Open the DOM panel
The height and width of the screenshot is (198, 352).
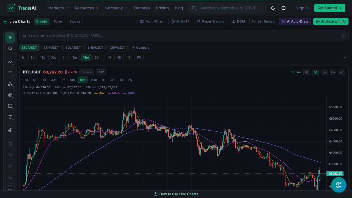coord(238,21)
